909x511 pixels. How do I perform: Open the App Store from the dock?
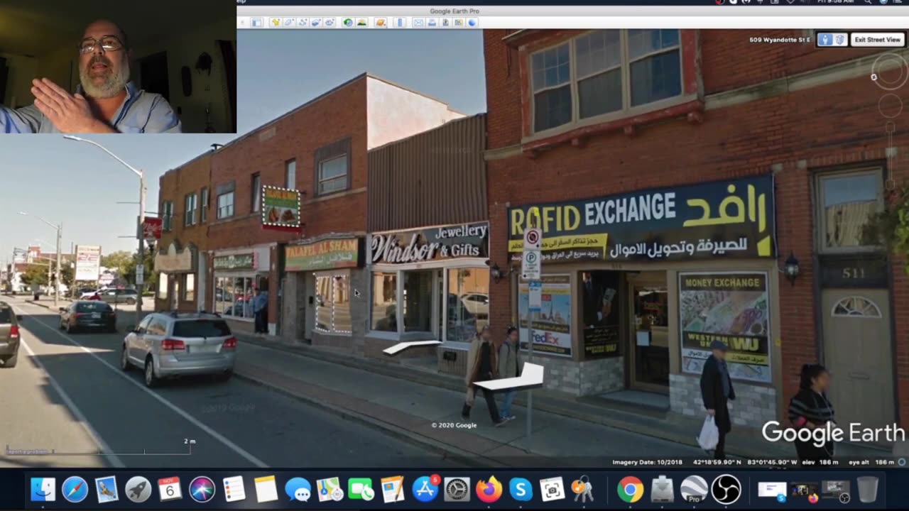[x=425, y=490]
